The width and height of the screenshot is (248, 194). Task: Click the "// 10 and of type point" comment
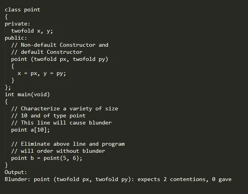[48, 116]
